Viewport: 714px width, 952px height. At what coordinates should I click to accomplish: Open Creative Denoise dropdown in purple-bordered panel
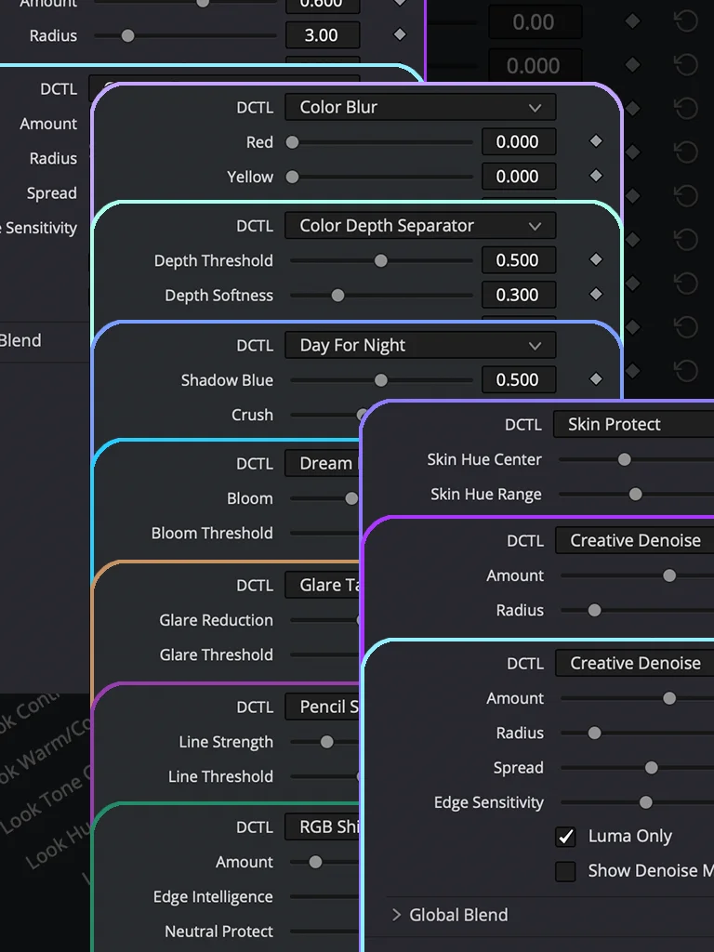click(634, 540)
